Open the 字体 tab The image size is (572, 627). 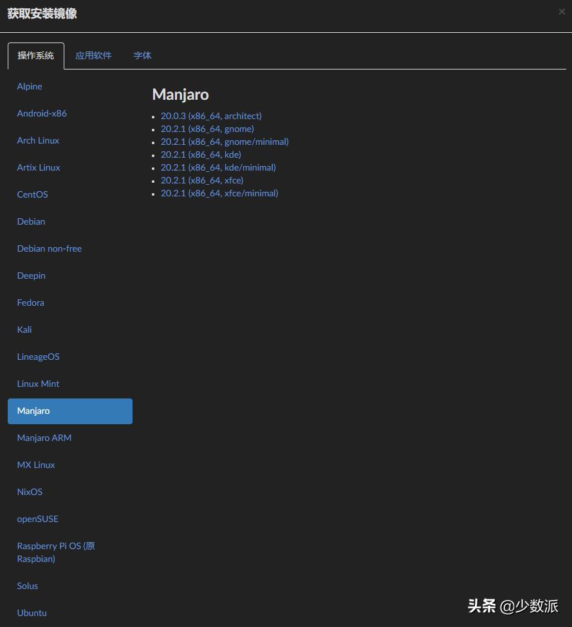142,56
